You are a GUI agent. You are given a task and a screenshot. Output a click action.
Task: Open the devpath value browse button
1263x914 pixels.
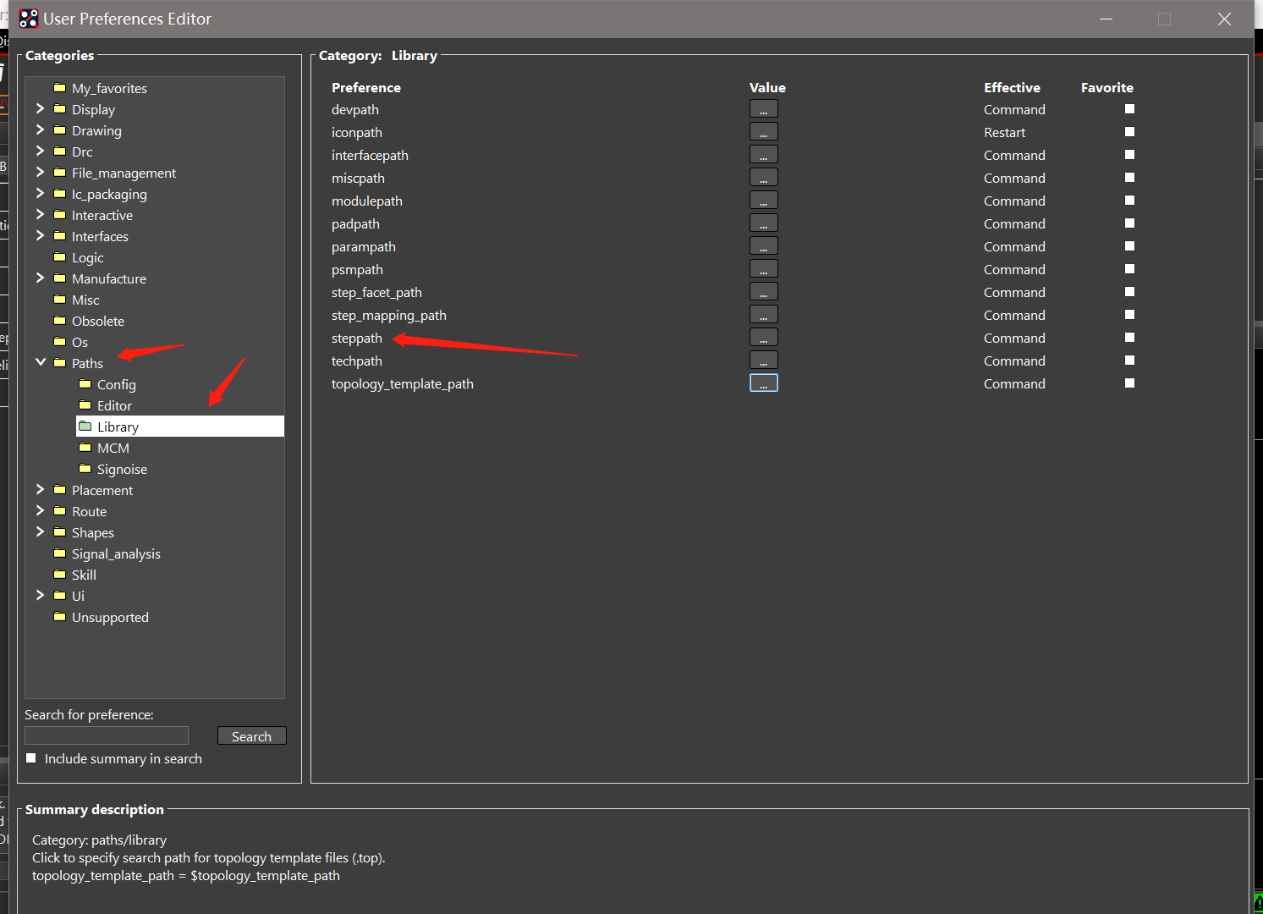(763, 109)
